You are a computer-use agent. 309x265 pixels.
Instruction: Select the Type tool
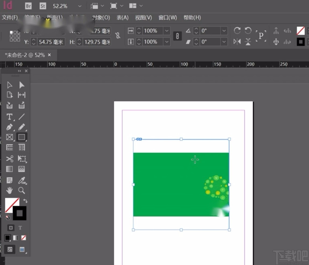(9, 117)
